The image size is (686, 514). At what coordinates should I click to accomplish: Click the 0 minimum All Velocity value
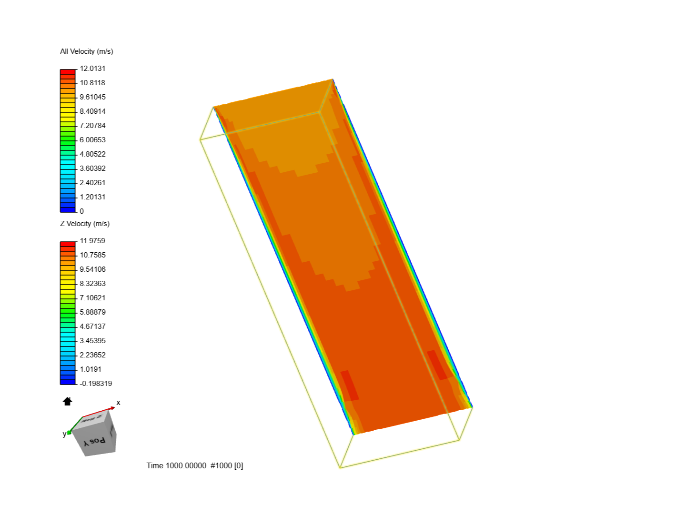(x=81, y=211)
